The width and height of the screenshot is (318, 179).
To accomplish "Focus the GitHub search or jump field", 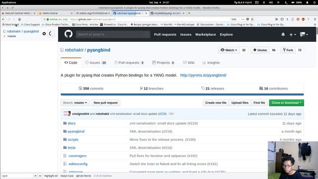I will (113, 34).
